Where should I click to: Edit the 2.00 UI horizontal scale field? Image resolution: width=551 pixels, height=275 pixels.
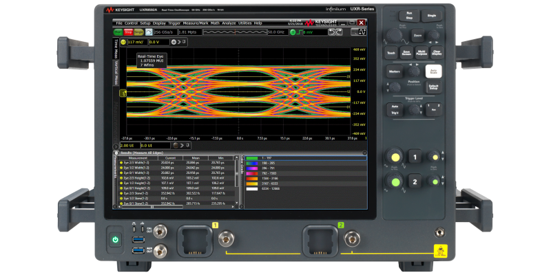coord(129,145)
